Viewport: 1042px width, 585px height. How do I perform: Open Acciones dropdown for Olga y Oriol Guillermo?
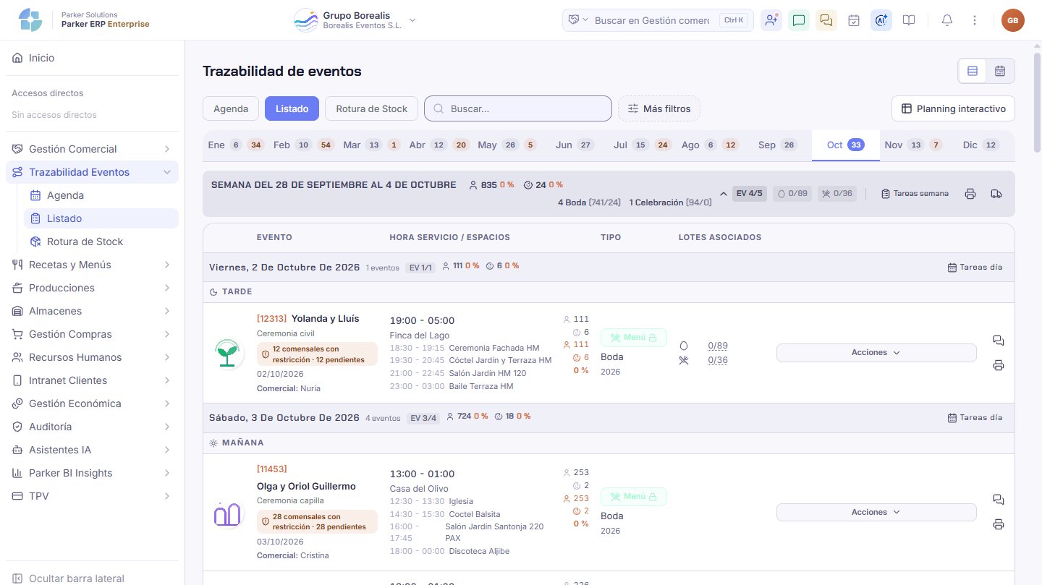pyautogui.click(x=876, y=512)
